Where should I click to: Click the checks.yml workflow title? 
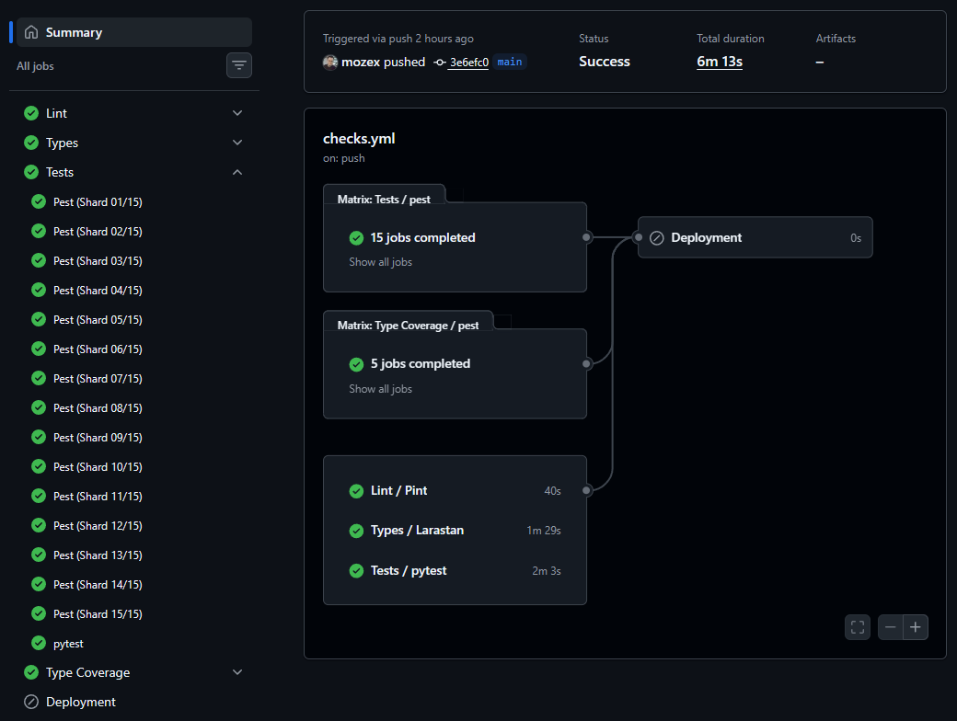(359, 139)
